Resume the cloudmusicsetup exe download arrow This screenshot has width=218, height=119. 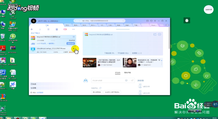point(74,49)
